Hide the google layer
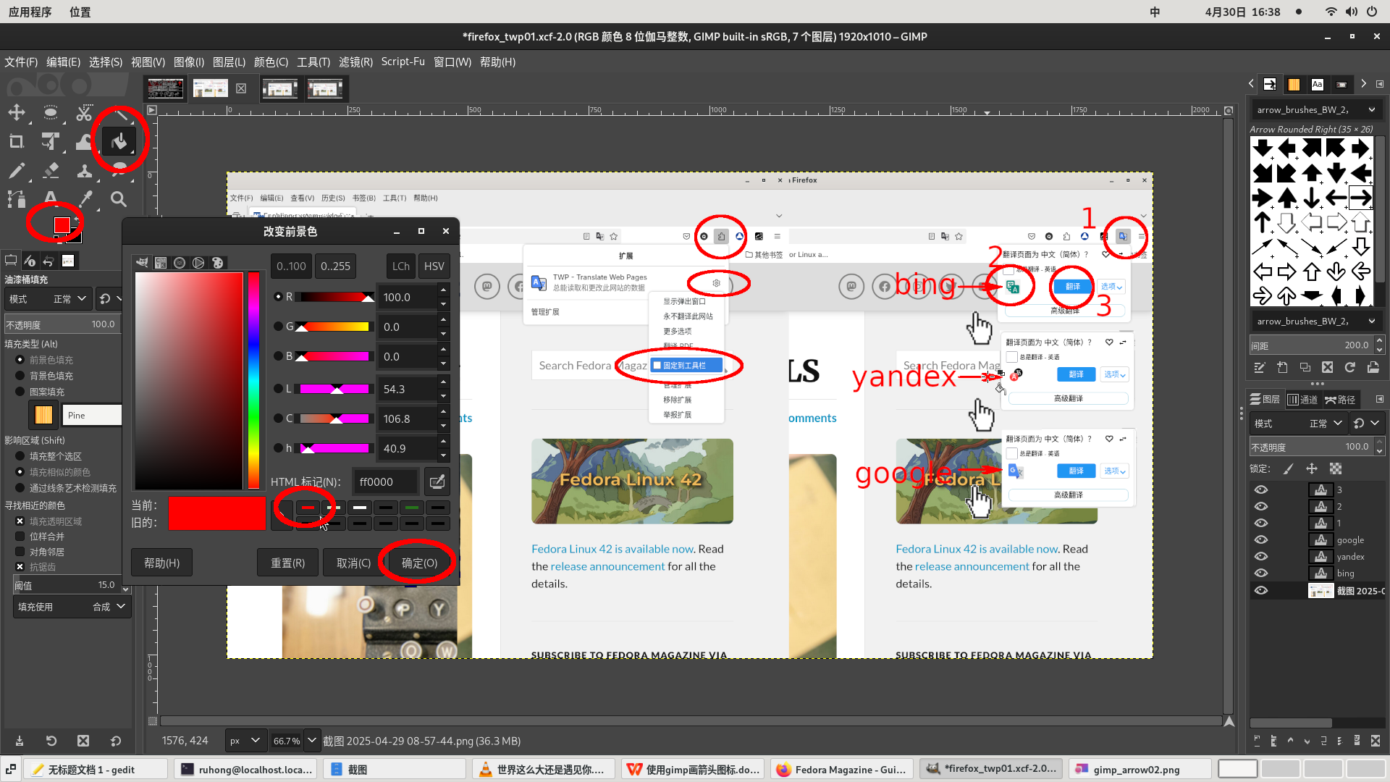Image resolution: width=1390 pixels, height=782 pixels. click(x=1261, y=539)
